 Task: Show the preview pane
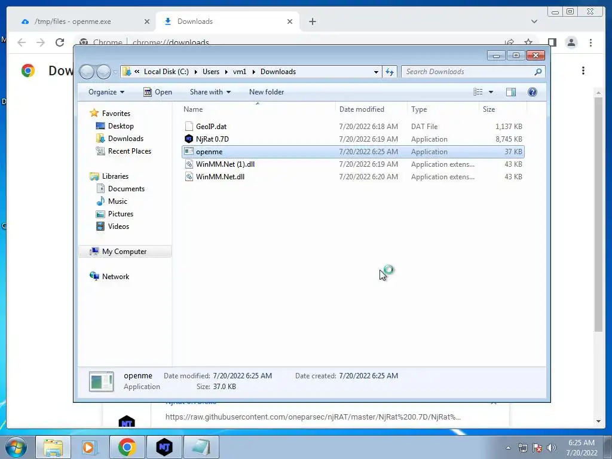point(510,91)
